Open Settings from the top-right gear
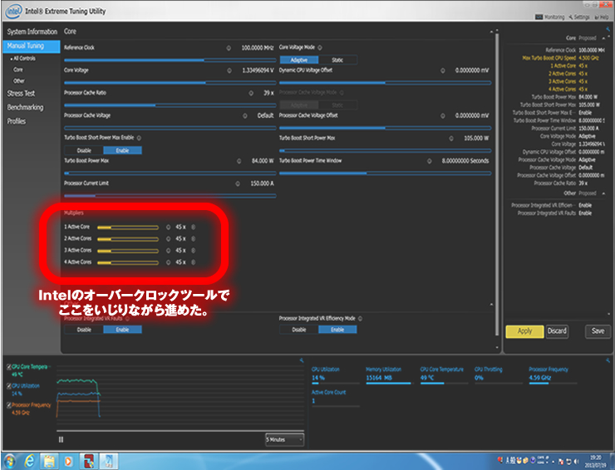Screen dimensions: 615x470 578,17
